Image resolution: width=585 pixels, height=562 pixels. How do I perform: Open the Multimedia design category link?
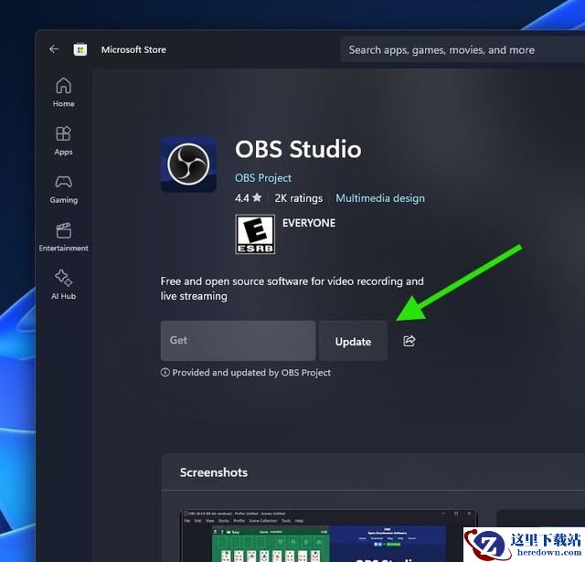380,198
